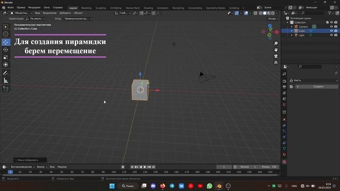Screen dimensions: 340x191
Task: Toggle visibility eye of Camera
Action: [x=331, y=27]
